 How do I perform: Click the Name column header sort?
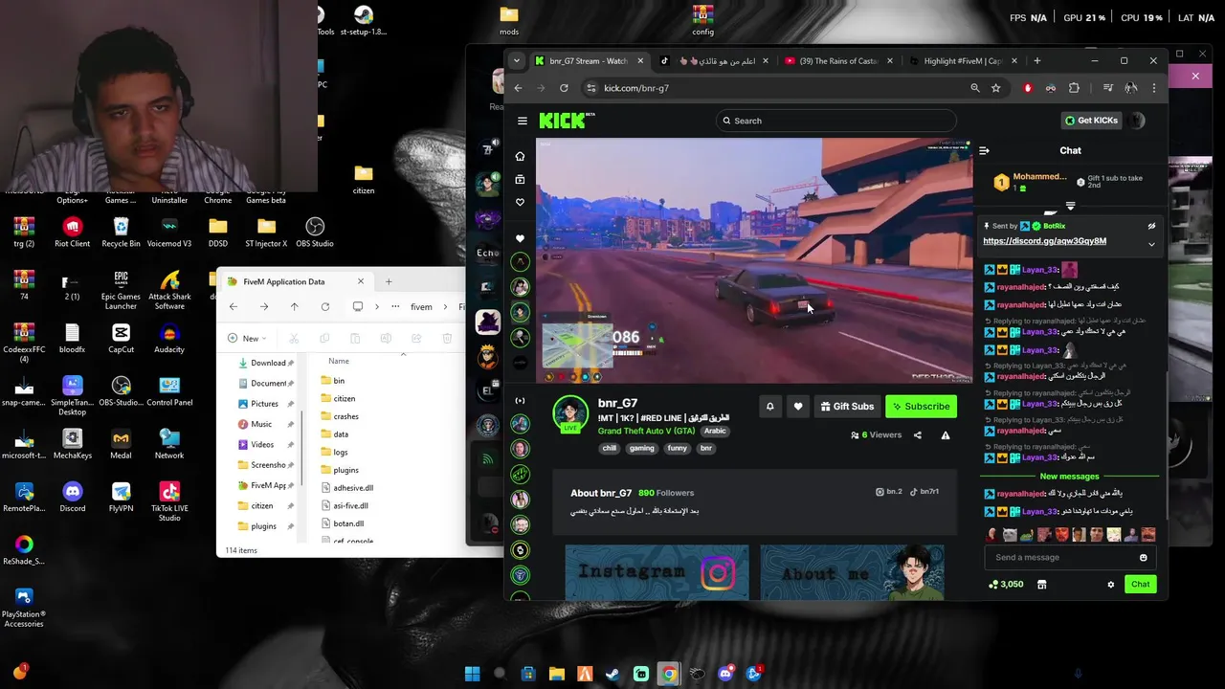pyautogui.click(x=339, y=361)
